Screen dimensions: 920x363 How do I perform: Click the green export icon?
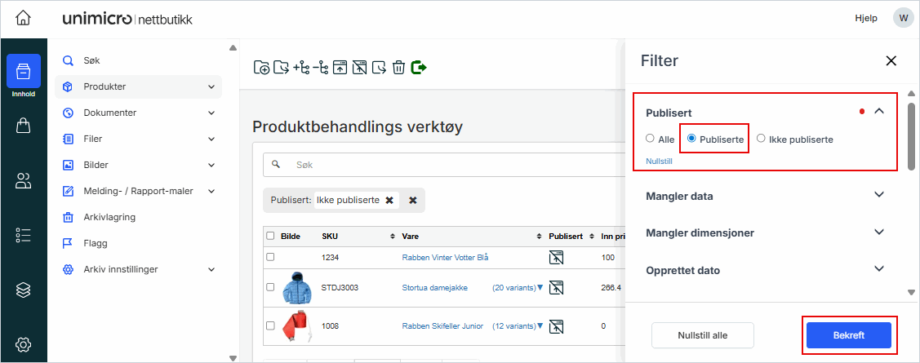coord(419,67)
